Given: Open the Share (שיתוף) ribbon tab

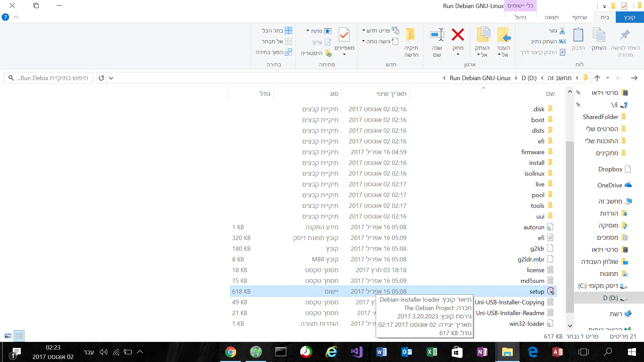Looking at the screenshot, I should [x=580, y=17].
